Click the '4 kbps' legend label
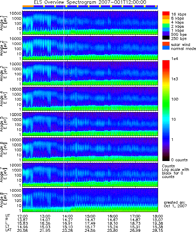The height and width of the screenshot is (232, 196). 178,22
